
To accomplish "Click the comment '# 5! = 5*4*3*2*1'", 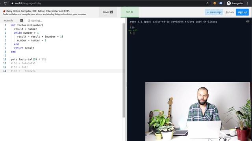I will pyautogui.click(x=23, y=63).
